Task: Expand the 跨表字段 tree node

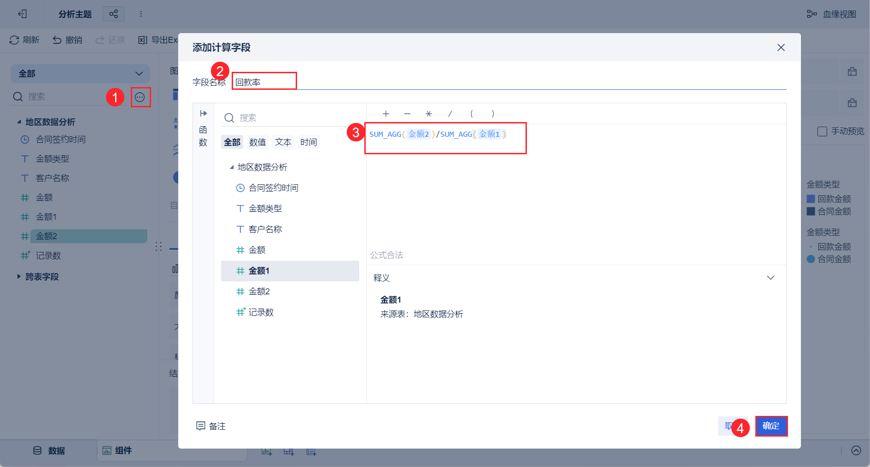Action: pyautogui.click(x=19, y=276)
